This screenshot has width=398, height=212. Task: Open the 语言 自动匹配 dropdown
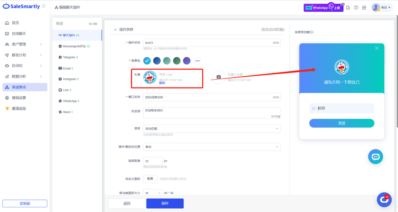[212, 129]
